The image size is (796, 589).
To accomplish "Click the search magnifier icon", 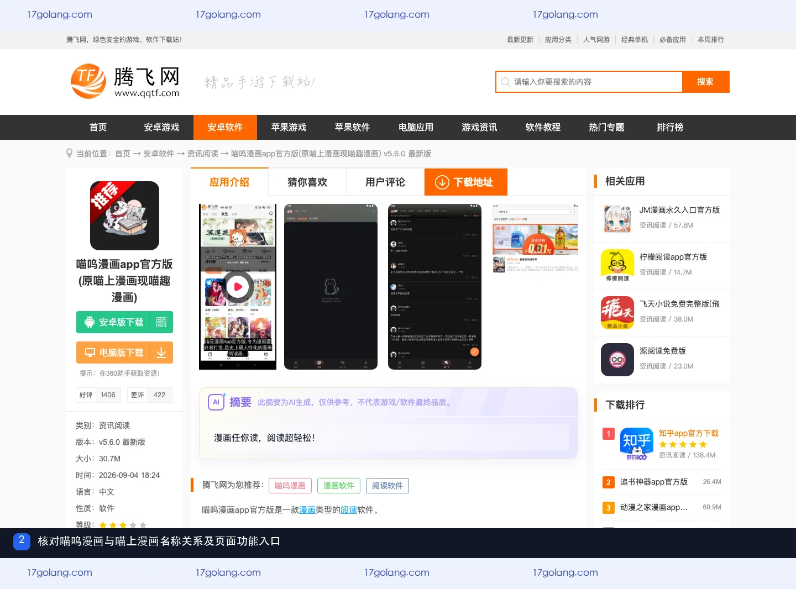I will (505, 82).
